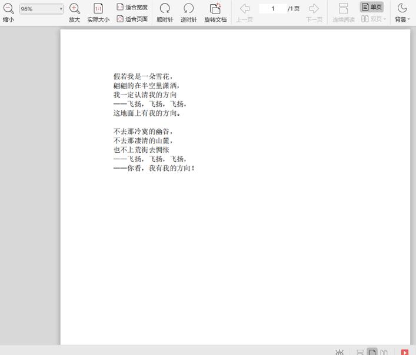Click the line '假若我是一朵雪花,'
The height and width of the screenshot is (355, 416).
click(143, 76)
